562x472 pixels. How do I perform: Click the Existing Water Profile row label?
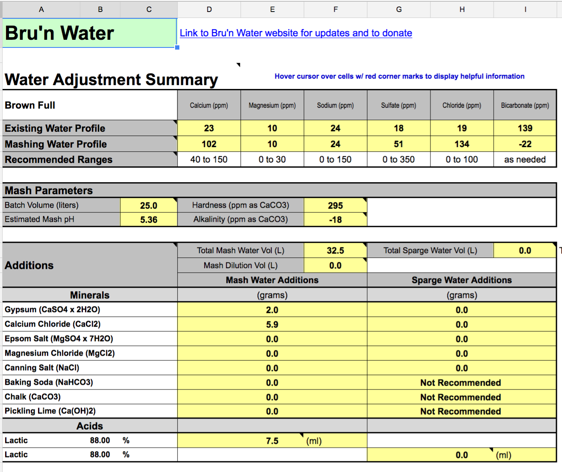point(90,128)
